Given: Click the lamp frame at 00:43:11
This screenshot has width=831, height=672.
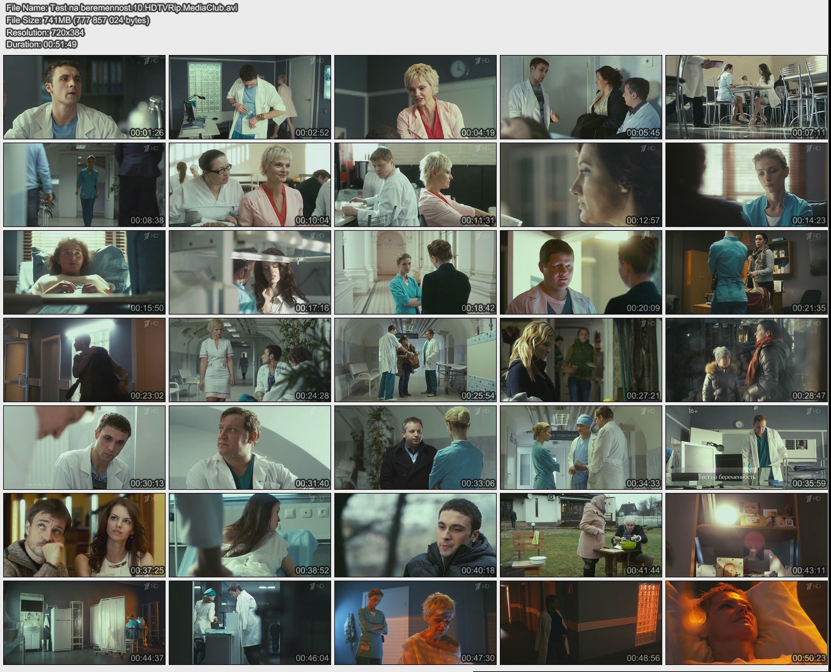Looking at the screenshot, I should point(746,535).
